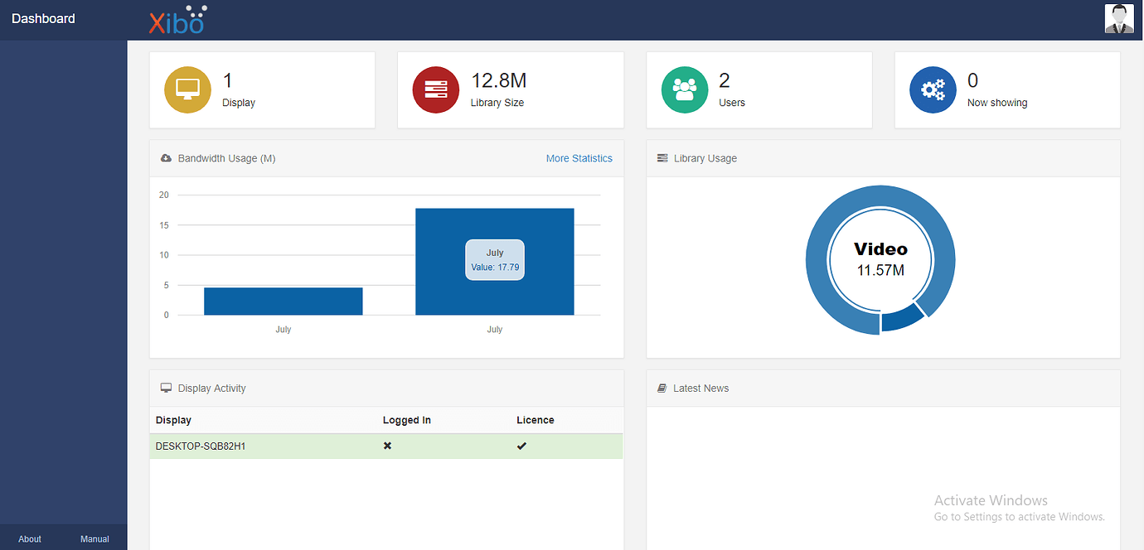Click the yellow Display monitor icon

click(x=187, y=90)
